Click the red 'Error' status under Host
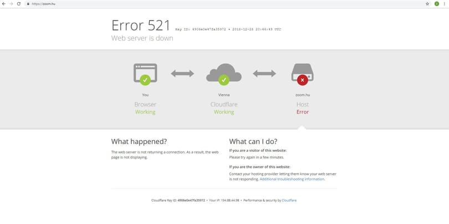 pos(303,112)
